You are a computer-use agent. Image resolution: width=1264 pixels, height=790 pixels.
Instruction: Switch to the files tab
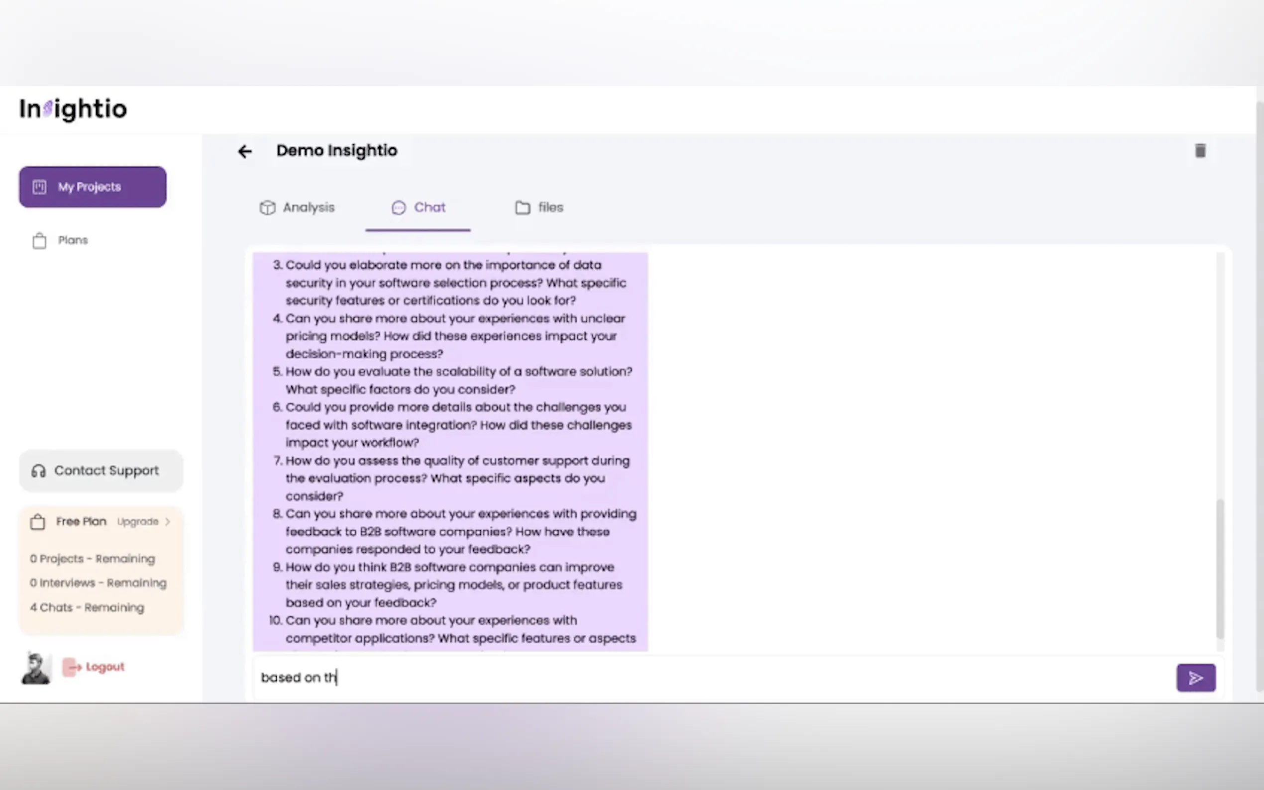550,207
